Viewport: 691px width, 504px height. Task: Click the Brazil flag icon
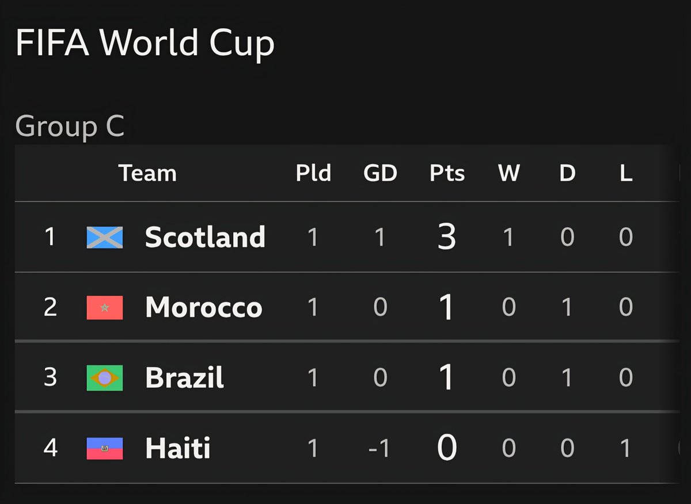[x=105, y=378]
